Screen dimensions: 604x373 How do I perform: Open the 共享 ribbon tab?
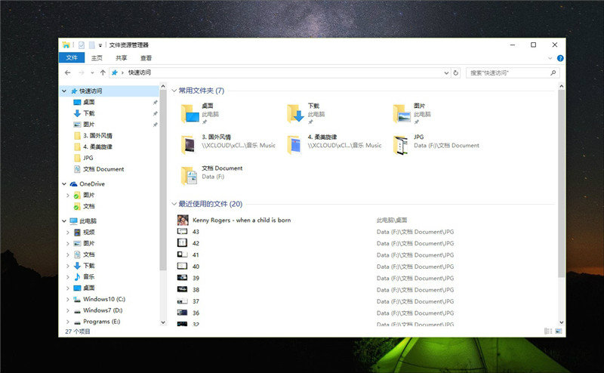tap(122, 58)
